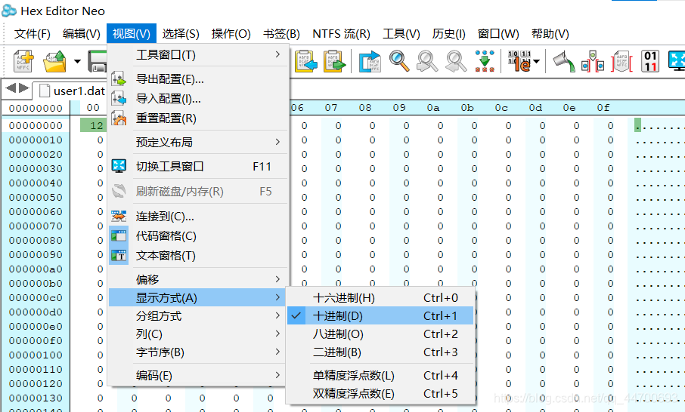Open the 书签(B) menu
The width and height of the screenshot is (685, 412).
pyautogui.click(x=281, y=33)
